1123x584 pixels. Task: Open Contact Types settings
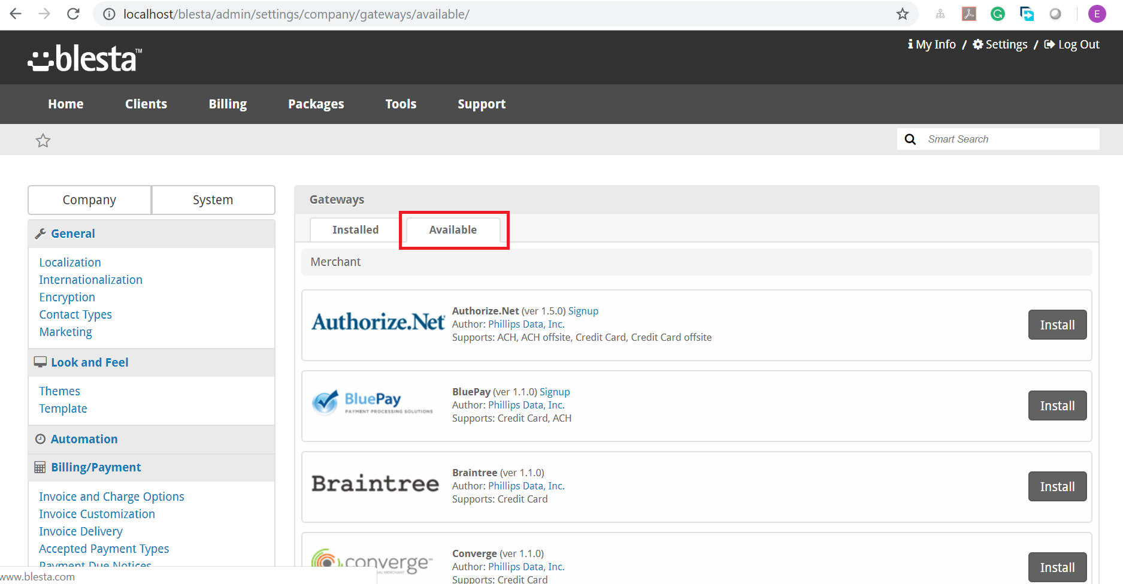pos(75,314)
